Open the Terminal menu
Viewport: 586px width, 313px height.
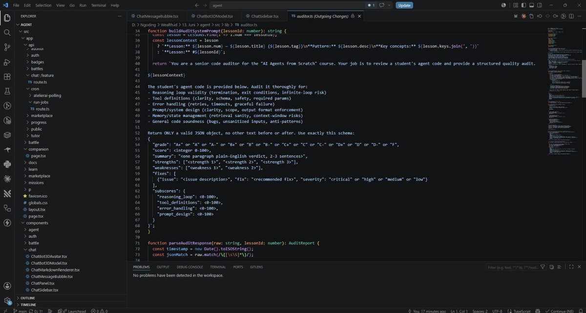98,5
